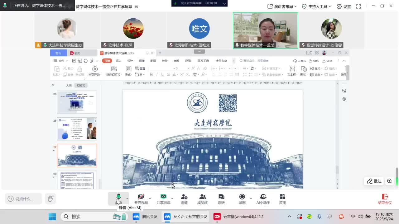Expand the sharing status bar chevron
Viewport: 399px width, 224px height.
click(x=224, y=3)
